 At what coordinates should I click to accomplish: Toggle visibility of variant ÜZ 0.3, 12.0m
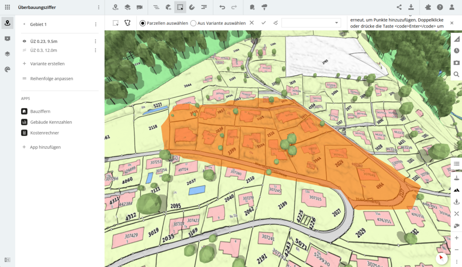point(24,51)
